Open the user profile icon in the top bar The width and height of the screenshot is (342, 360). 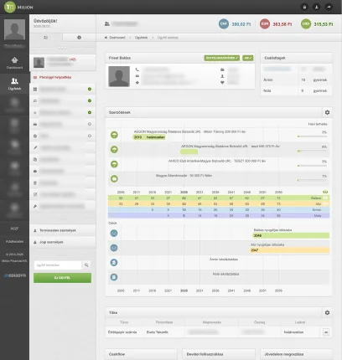pos(317,7)
